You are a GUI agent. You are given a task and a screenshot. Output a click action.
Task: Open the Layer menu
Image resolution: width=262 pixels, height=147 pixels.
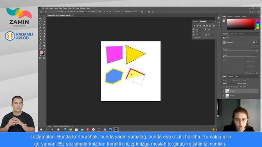point(56,8)
